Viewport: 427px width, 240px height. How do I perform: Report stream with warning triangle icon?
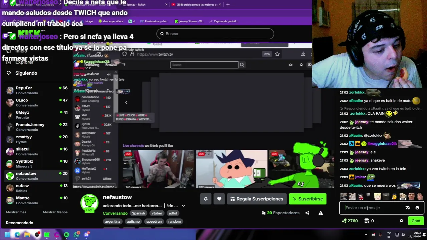point(321,213)
